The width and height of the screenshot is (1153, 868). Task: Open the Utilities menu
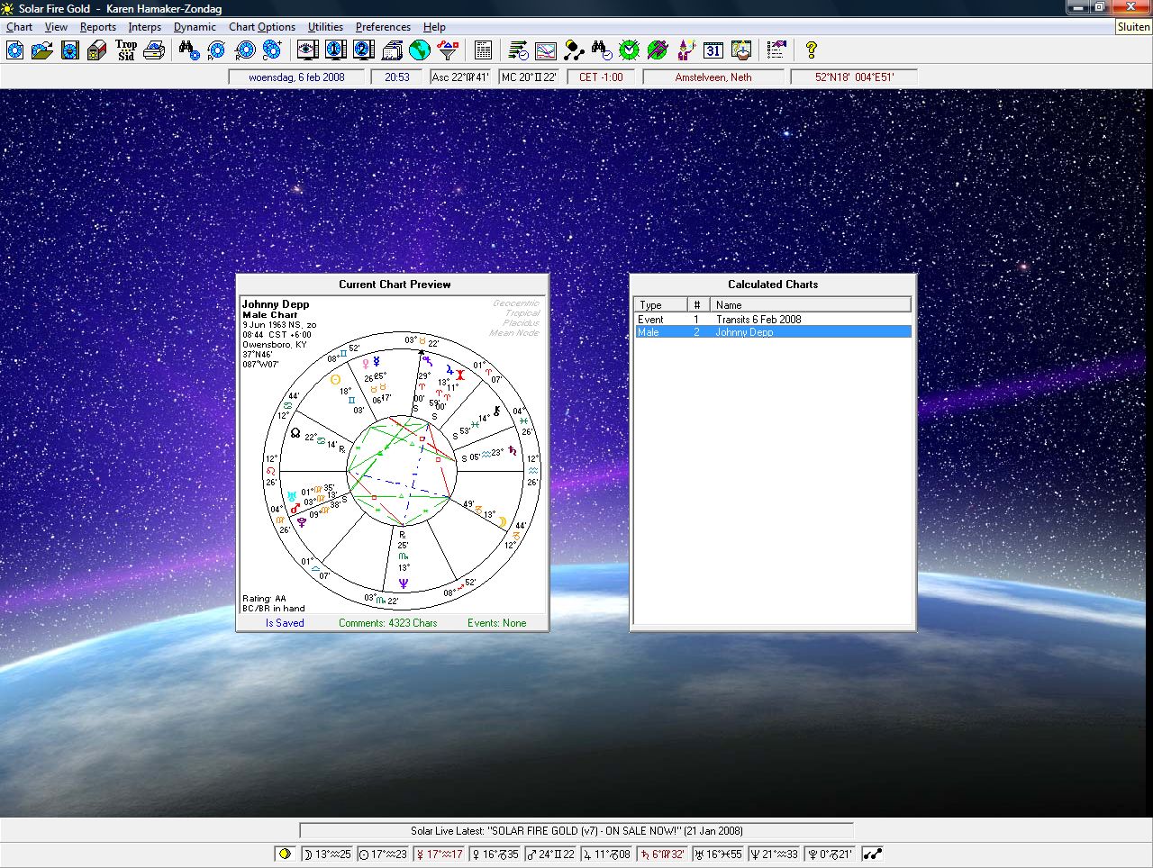point(325,27)
